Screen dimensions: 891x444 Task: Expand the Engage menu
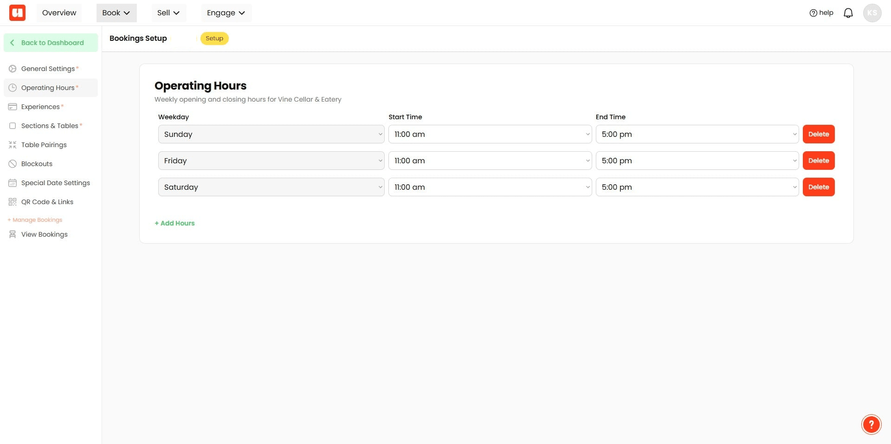click(226, 13)
